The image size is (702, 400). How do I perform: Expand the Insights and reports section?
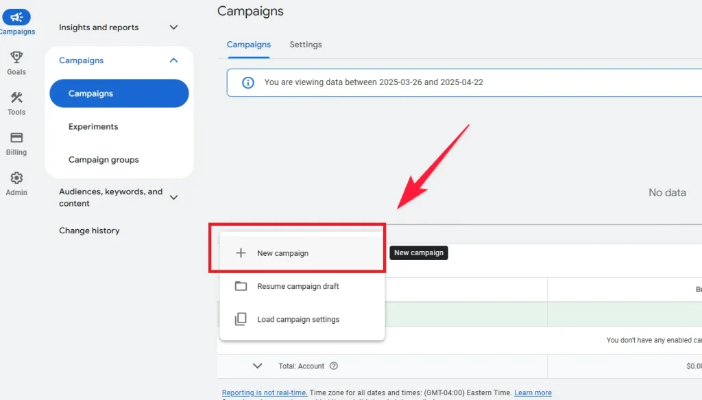tap(173, 27)
